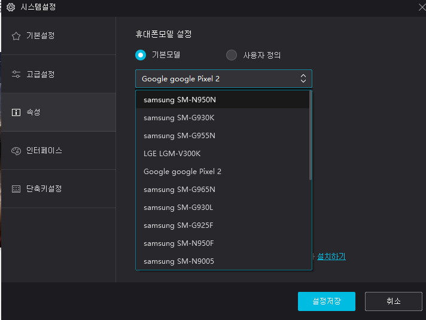The width and height of the screenshot is (426, 320).
Task: Click the up-down arrows of the model dropdown
Action: coord(303,78)
